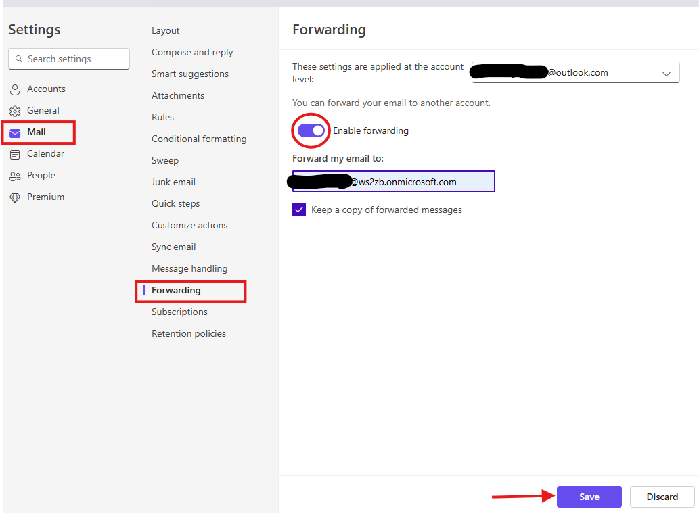Open Smart suggestions settings
699x513 pixels.
[190, 74]
